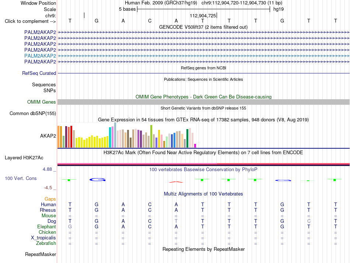Click the 100 Vert. Cons track label
350x263 pixels.
tap(21, 178)
